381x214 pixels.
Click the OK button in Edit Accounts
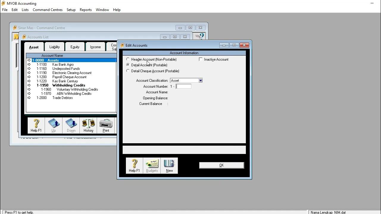(221, 165)
